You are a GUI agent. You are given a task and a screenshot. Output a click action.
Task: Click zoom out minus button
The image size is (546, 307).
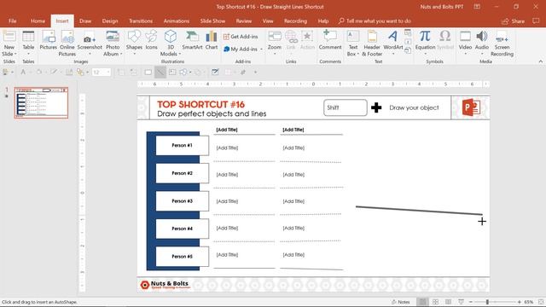click(471, 302)
